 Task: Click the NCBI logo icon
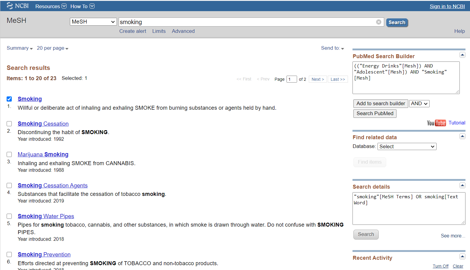pyautogui.click(x=10, y=6)
